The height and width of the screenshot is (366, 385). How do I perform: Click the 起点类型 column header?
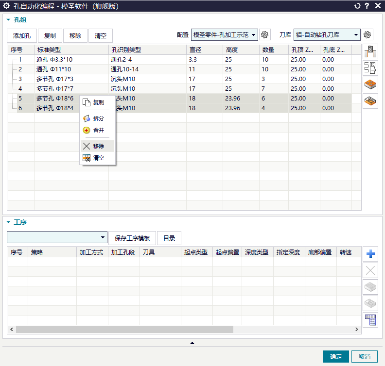(197, 252)
